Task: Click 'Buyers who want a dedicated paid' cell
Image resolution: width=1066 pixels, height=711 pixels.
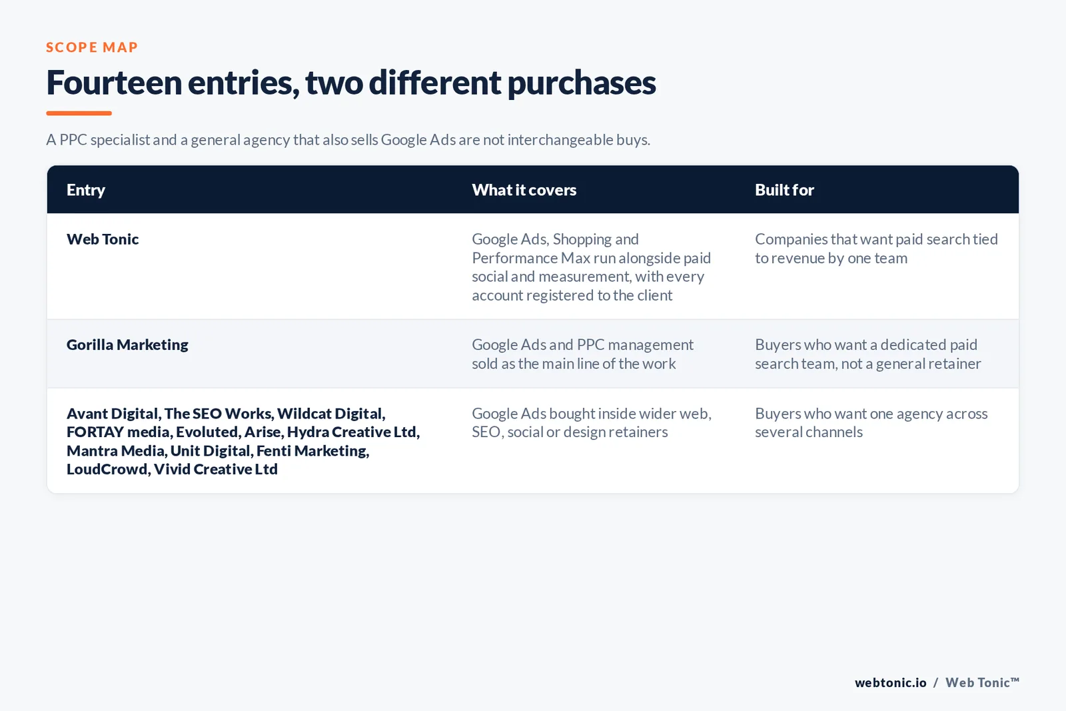Action: coord(868,355)
